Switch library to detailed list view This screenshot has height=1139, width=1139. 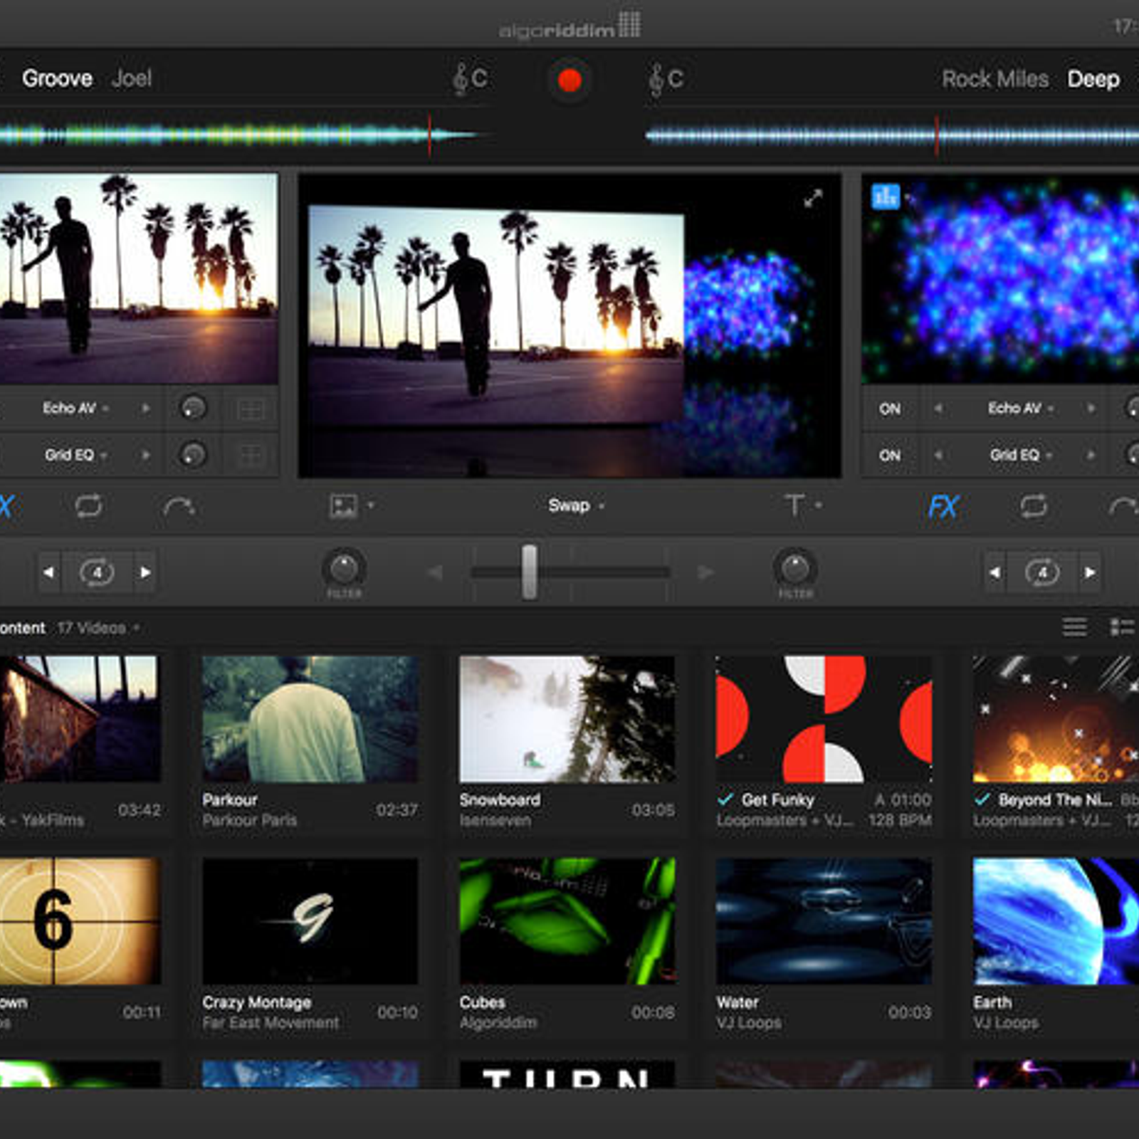point(1122,627)
